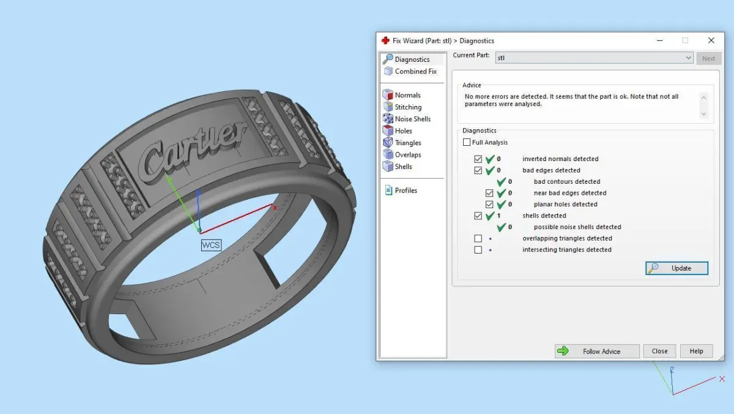Viewport: 734px width, 414px height.
Task: Enable intersecting triangles detected checkbox
Action: [x=478, y=250]
